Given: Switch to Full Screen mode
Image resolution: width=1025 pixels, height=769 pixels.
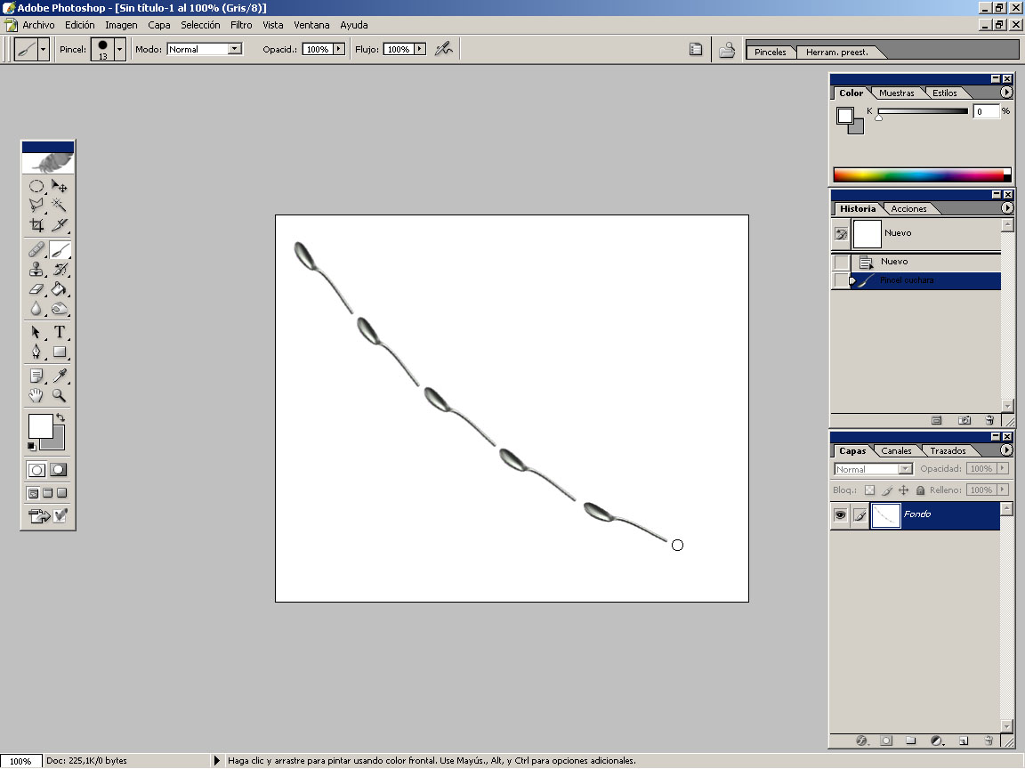Looking at the screenshot, I should [x=62, y=493].
